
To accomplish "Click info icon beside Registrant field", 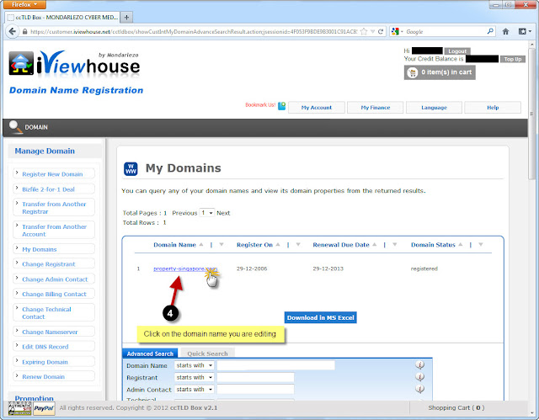I will pos(419,377).
